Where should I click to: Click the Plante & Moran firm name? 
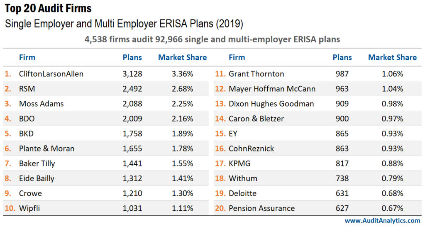click(x=46, y=149)
